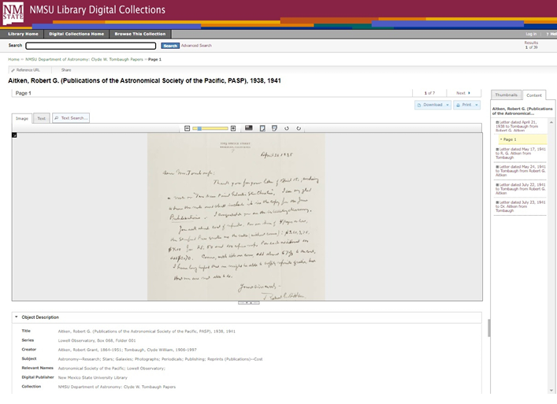Click the NM State logo
557x404 pixels.
(13, 13)
